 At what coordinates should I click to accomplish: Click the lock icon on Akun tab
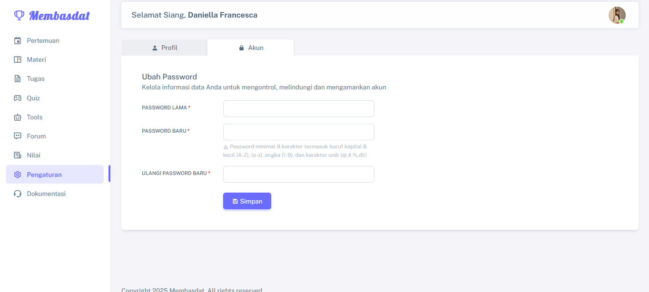point(241,48)
